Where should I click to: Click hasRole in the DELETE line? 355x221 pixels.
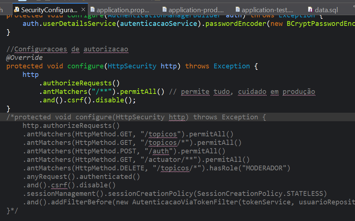pos(223,168)
